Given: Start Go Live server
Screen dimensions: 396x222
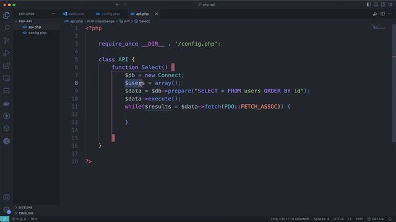Looking at the screenshot, I should pyautogui.click(x=376, y=219).
